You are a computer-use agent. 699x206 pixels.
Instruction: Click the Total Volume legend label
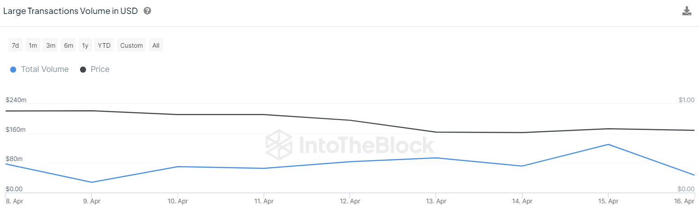[x=45, y=69]
